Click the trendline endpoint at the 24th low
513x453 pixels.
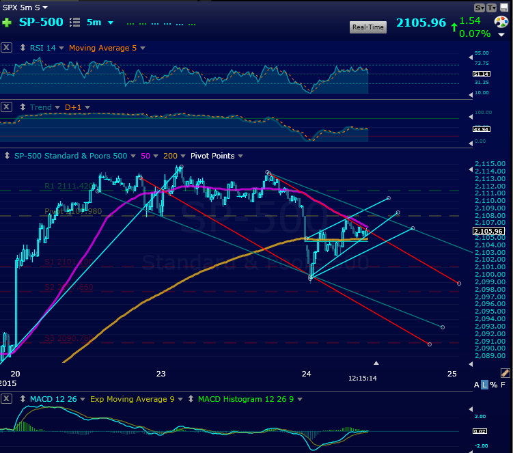pos(311,278)
